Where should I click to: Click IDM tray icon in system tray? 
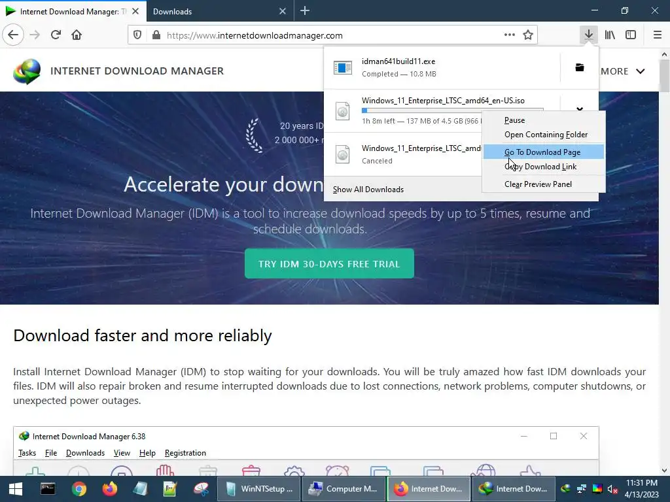[565, 489]
